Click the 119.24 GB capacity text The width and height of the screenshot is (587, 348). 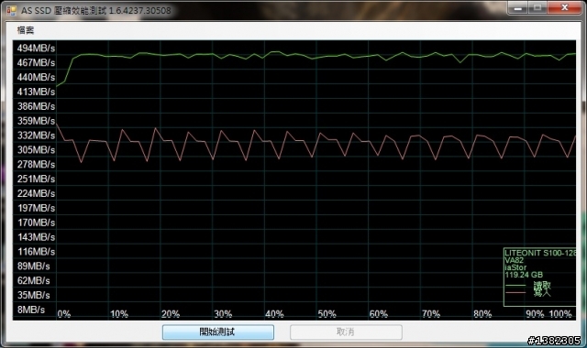click(x=524, y=275)
